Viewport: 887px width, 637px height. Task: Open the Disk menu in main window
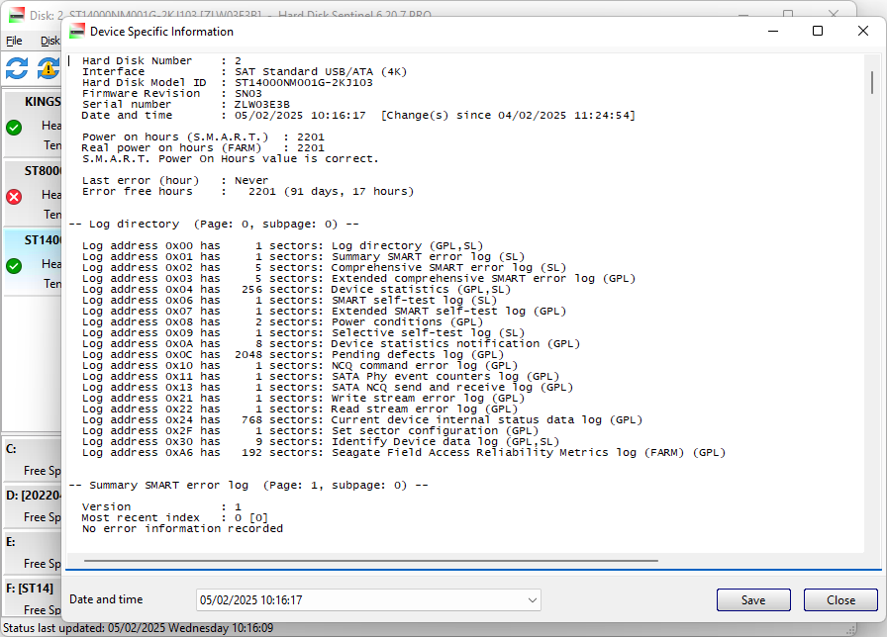[x=49, y=41]
